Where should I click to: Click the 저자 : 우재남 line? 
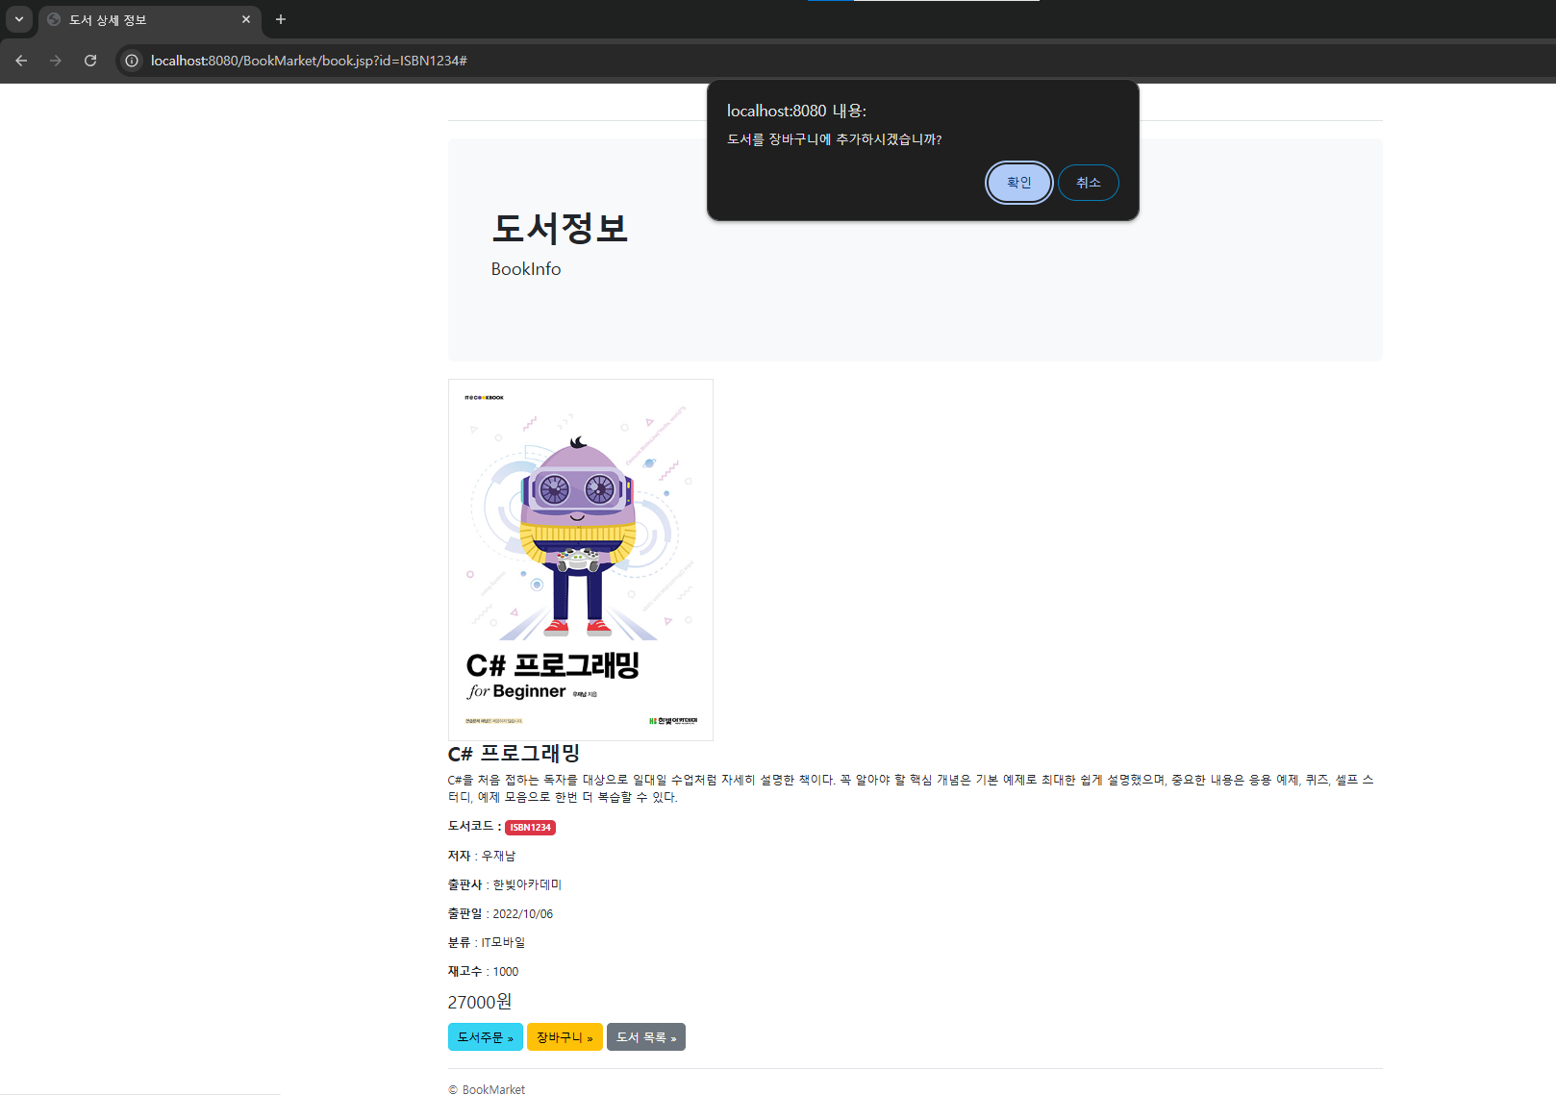(482, 856)
